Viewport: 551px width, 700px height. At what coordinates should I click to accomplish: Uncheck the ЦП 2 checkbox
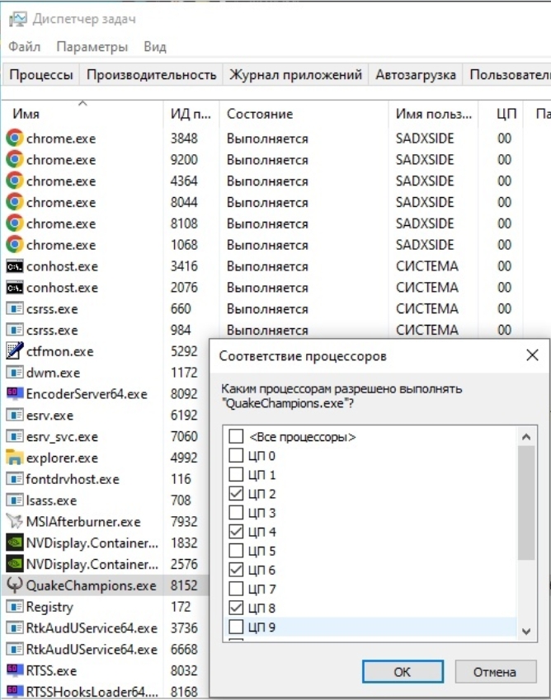click(x=236, y=493)
